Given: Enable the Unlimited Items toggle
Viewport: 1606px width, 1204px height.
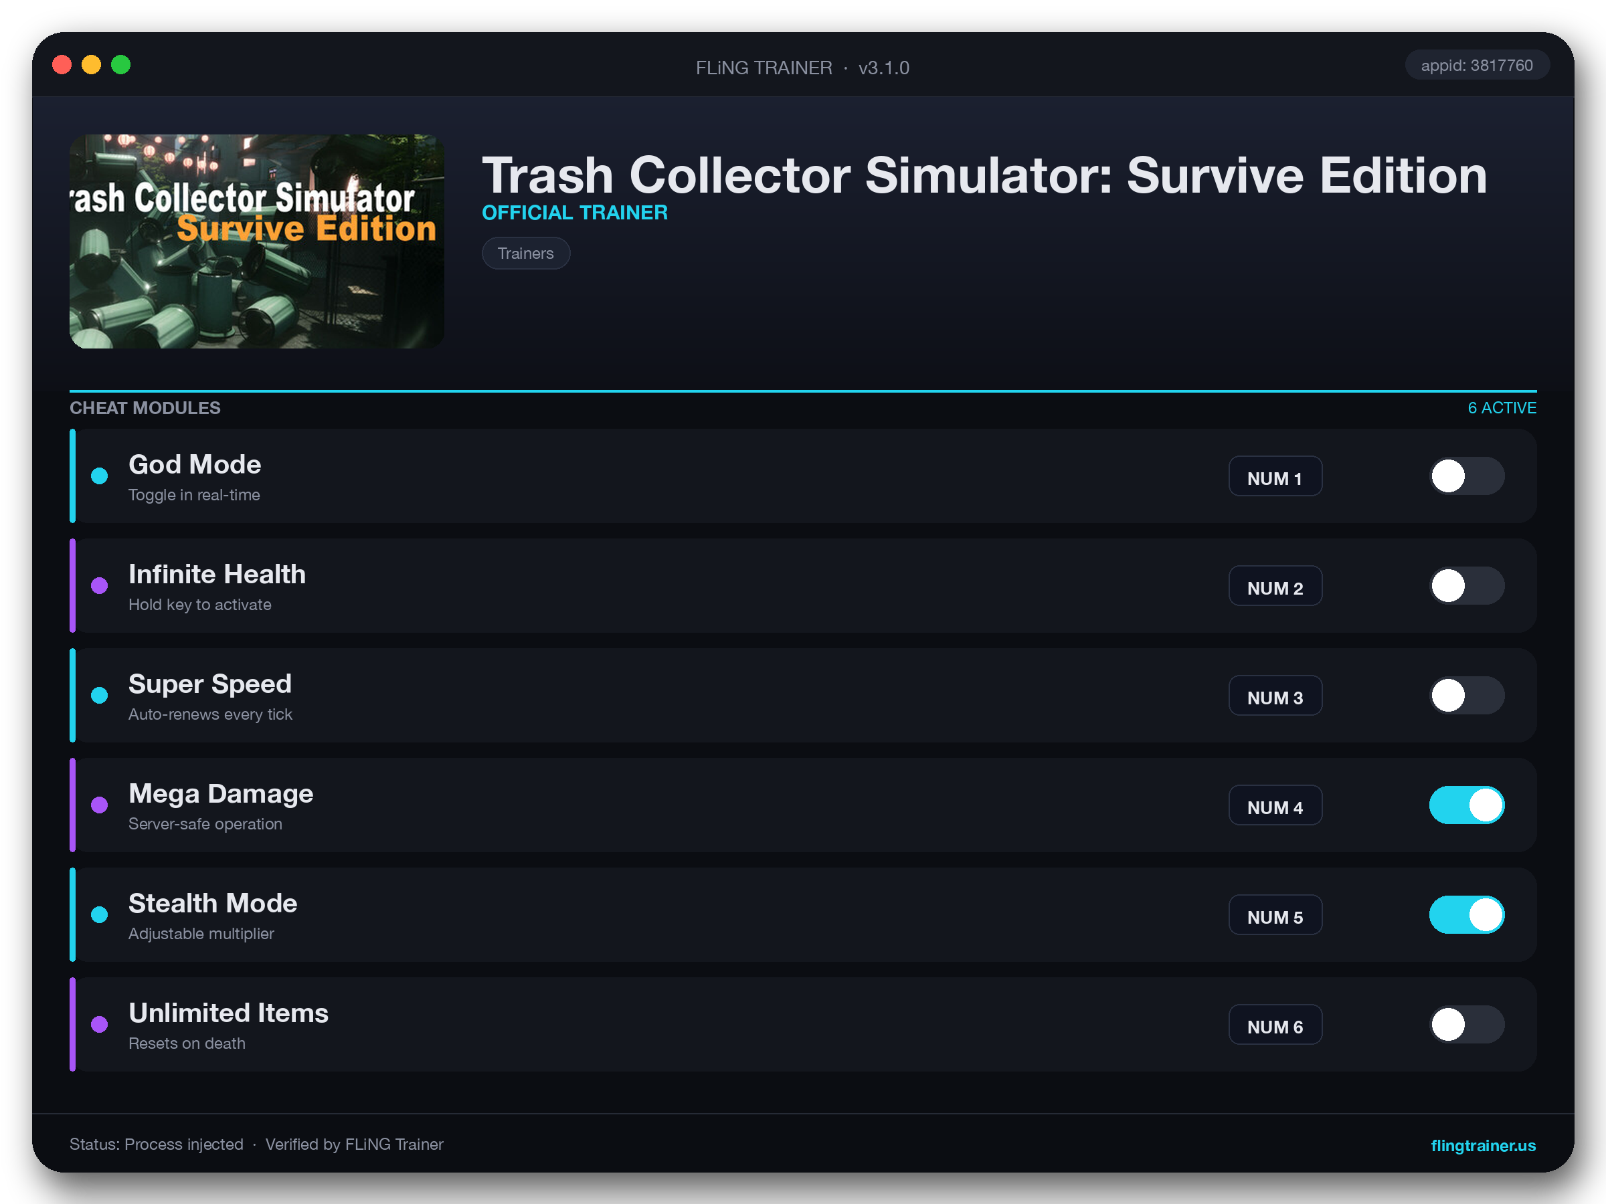Looking at the screenshot, I should [1467, 1024].
